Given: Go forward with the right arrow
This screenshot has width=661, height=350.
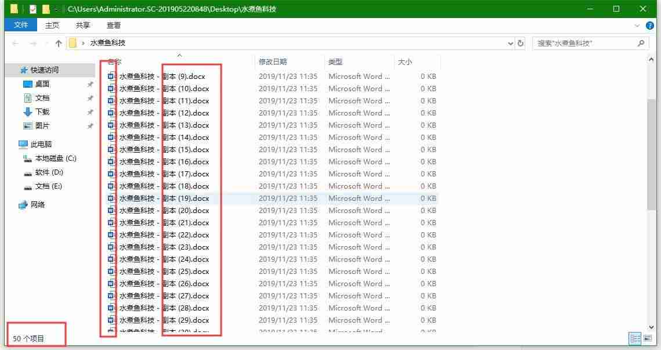Looking at the screenshot, I should tap(33, 43).
